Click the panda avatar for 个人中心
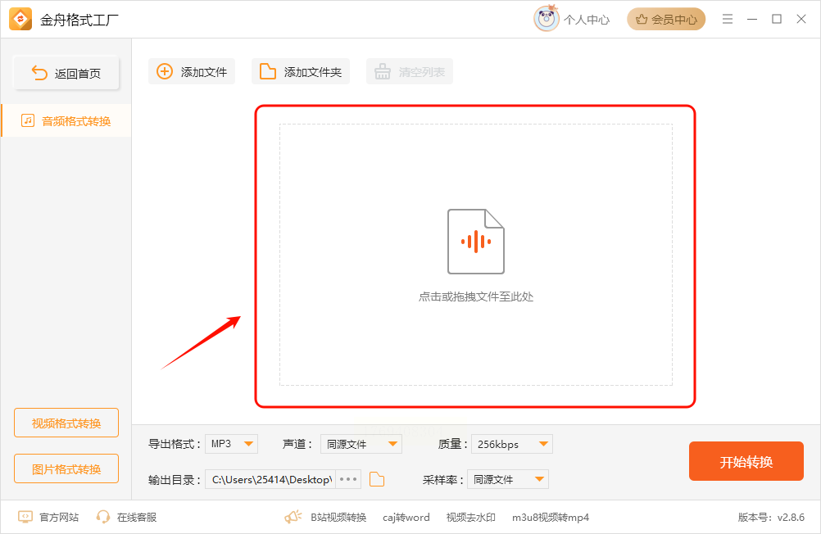Image resolution: width=821 pixels, height=534 pixels. 547,19
